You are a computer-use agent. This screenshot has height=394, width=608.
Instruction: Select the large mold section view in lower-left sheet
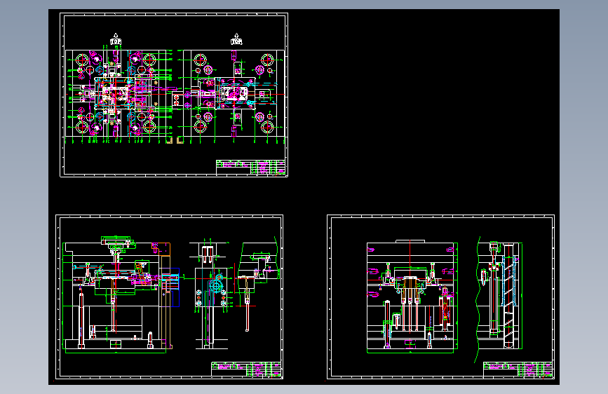[121, 294]
